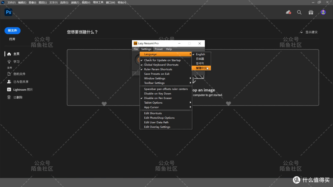Screen dimensions: 333x187
Task: Toggle Disable on Pen Eraser
Action: coord(166,98)
